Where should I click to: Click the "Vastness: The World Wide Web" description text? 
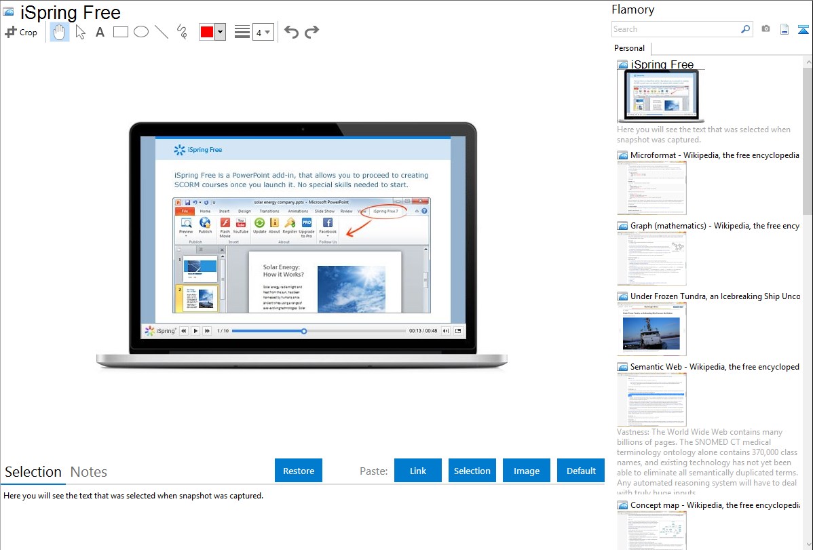tap(707, 463)
